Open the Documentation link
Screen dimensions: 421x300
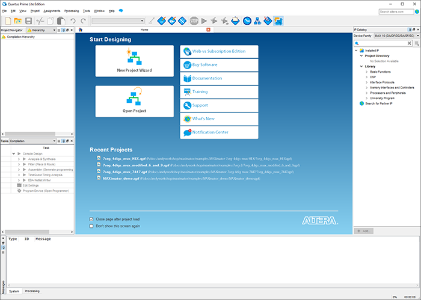click(219, 78)
